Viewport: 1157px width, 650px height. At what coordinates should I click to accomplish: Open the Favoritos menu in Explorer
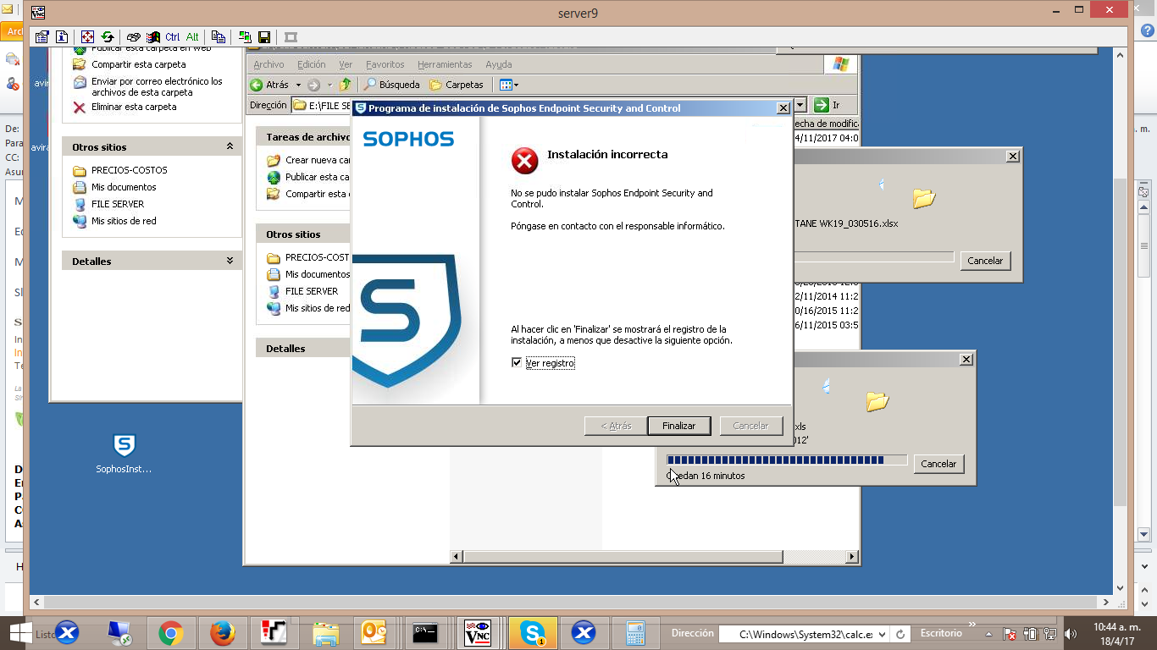pos(385,64)
